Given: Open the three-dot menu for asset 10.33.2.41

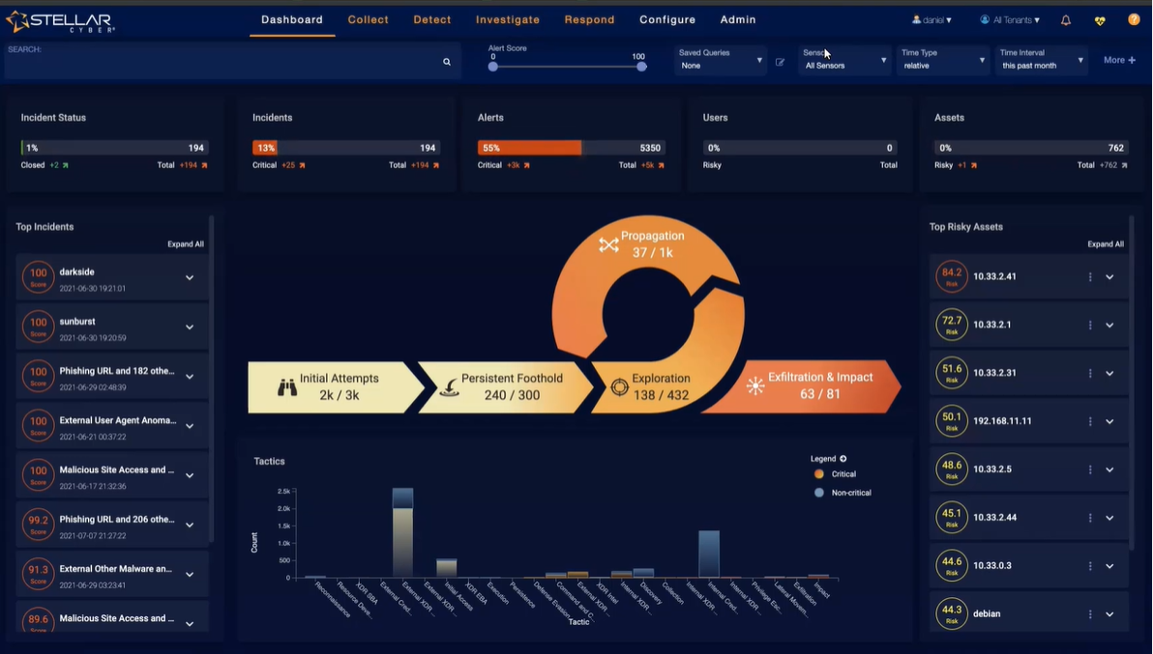Looking at the screenshot, I should [x=1090, y=277].
